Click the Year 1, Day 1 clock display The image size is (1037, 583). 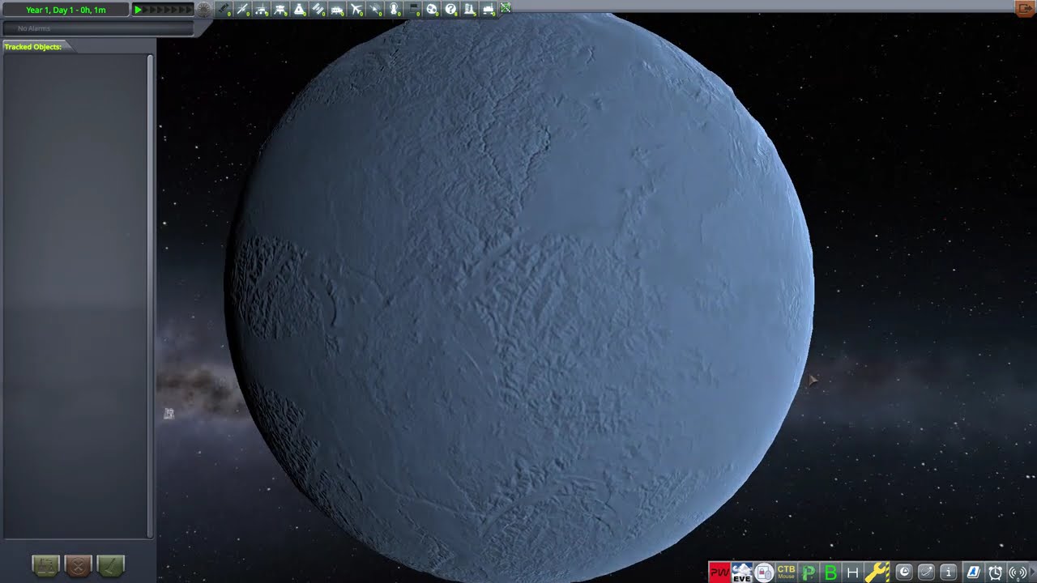point(66,10)
